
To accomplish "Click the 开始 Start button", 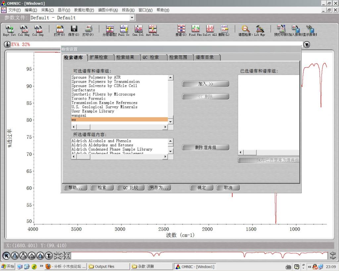I will click(x=8, y=266).
